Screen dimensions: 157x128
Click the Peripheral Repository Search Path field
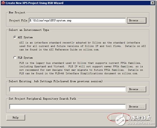click(x=67, y=107)
